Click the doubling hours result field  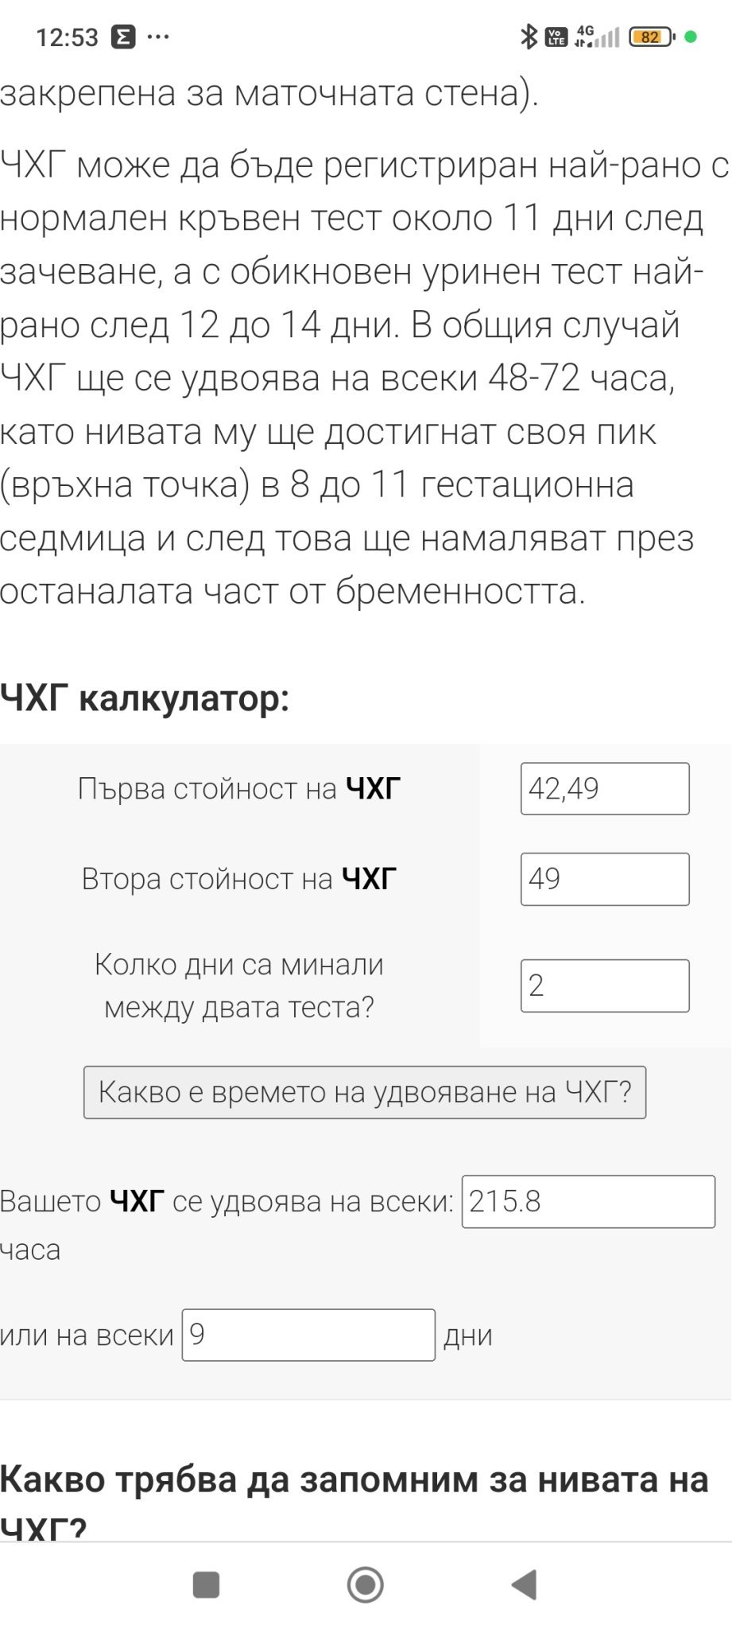588,1201
